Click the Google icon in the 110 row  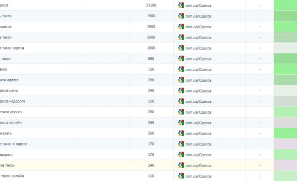pyautogui.click(x=181, y=176)
